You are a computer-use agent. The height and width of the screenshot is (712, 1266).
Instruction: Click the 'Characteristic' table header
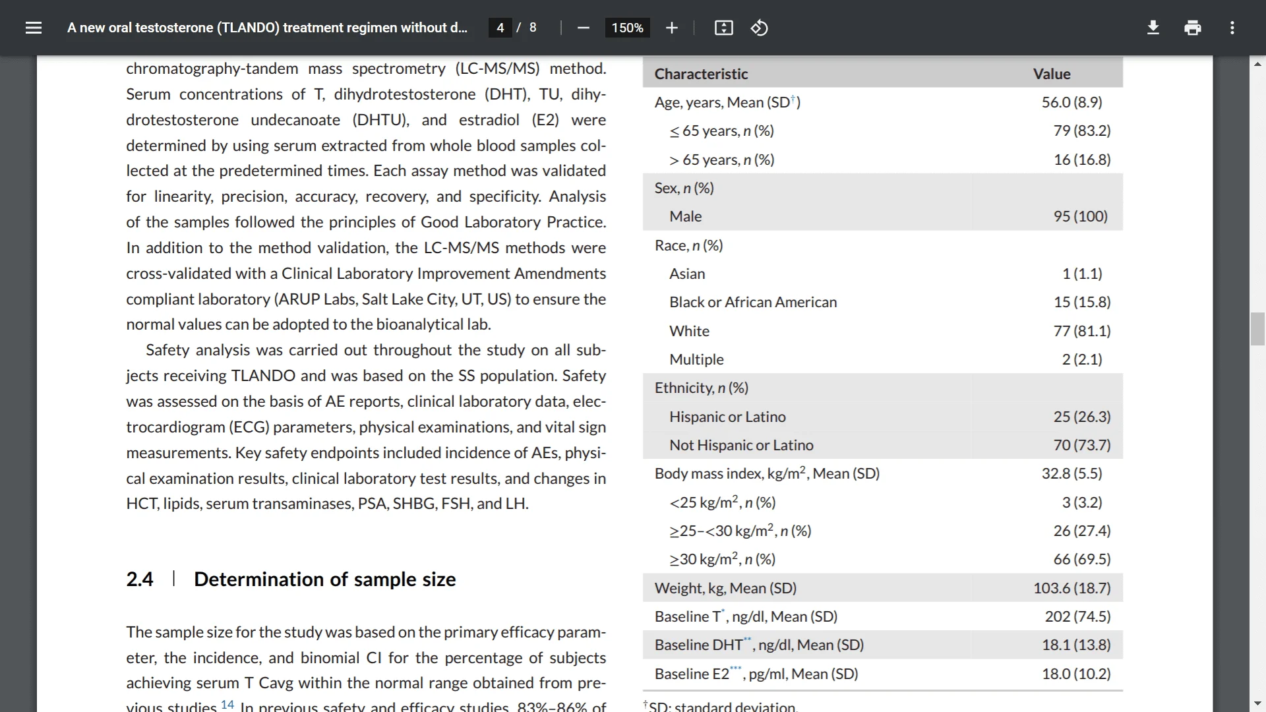click(x=701, y=74)
